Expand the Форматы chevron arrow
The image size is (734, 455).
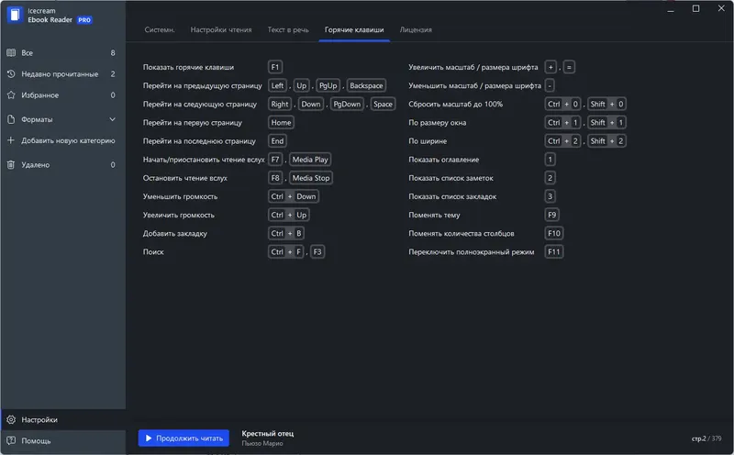point(113,119)
